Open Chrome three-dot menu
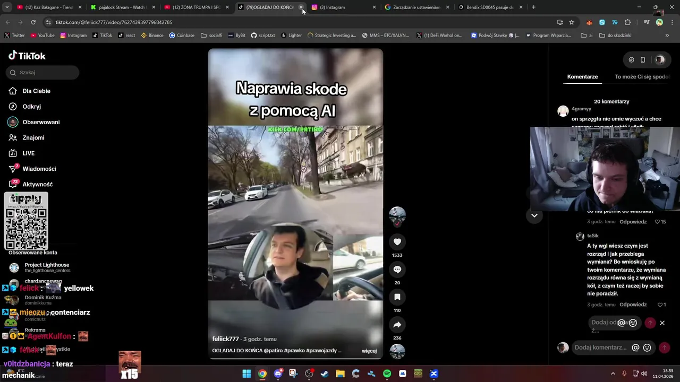 pos(671,22)
